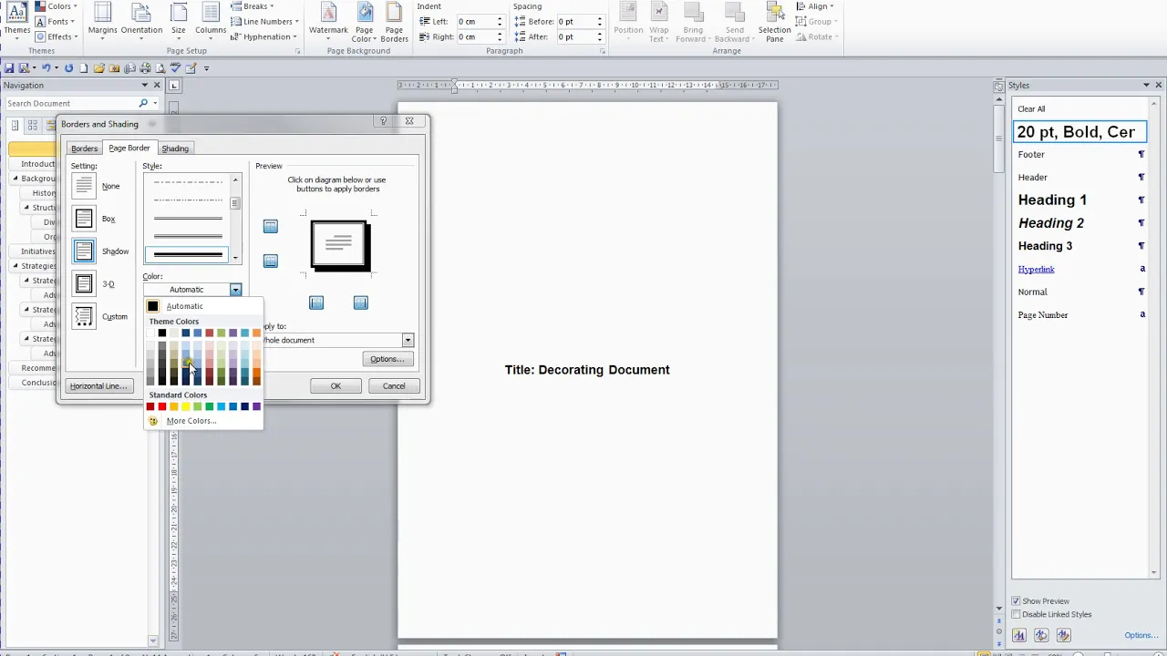Toggle the top border button in Preview
Screen dimensions: 1167x656
[x=271, y=226]
